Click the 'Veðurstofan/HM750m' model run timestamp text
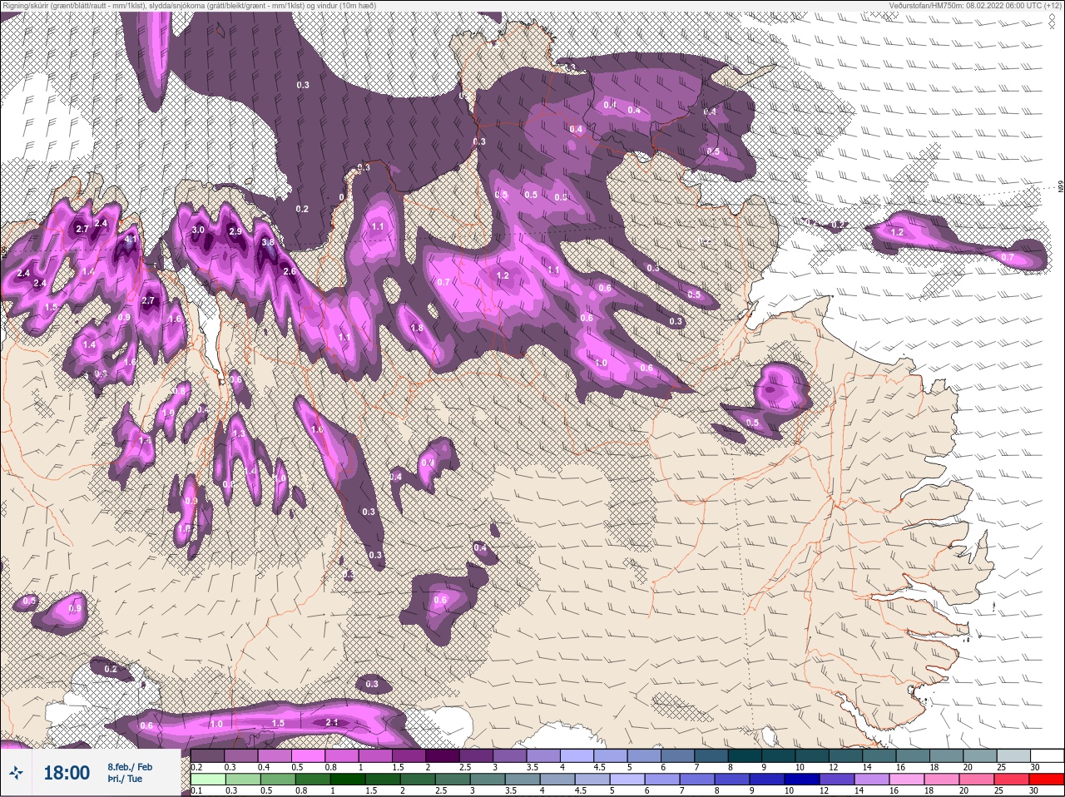Screen dimensions: 1065x797 point(975,6)
